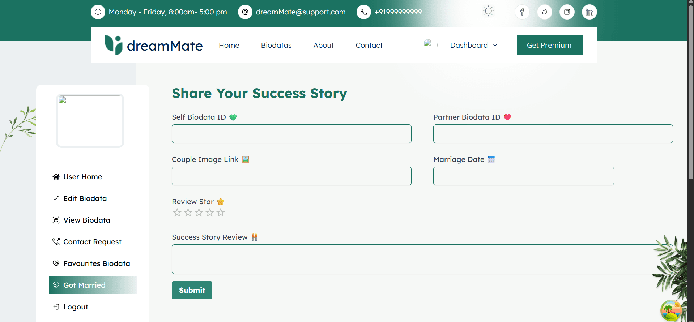The image size is (694, 322).
Task: Click the couple emoji by Success Story Review
Action: [255, 237]
